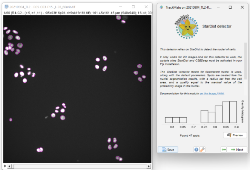This screenshot has height=170, width=250.
Task: Click the histogram bar near 0.6
Action: click(x=169, y=120)
